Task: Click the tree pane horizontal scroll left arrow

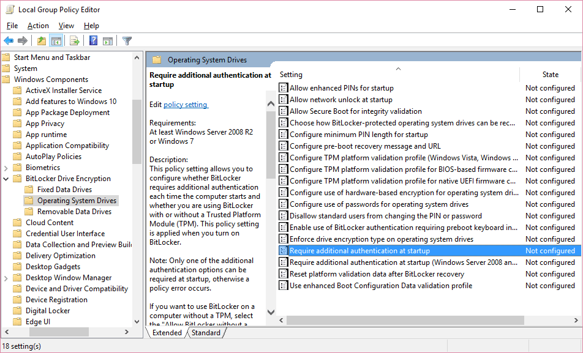Action: [7, 332]
